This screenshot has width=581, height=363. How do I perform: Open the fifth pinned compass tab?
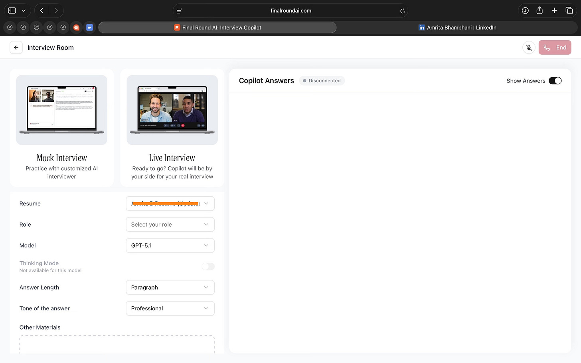tap(63, 28)
